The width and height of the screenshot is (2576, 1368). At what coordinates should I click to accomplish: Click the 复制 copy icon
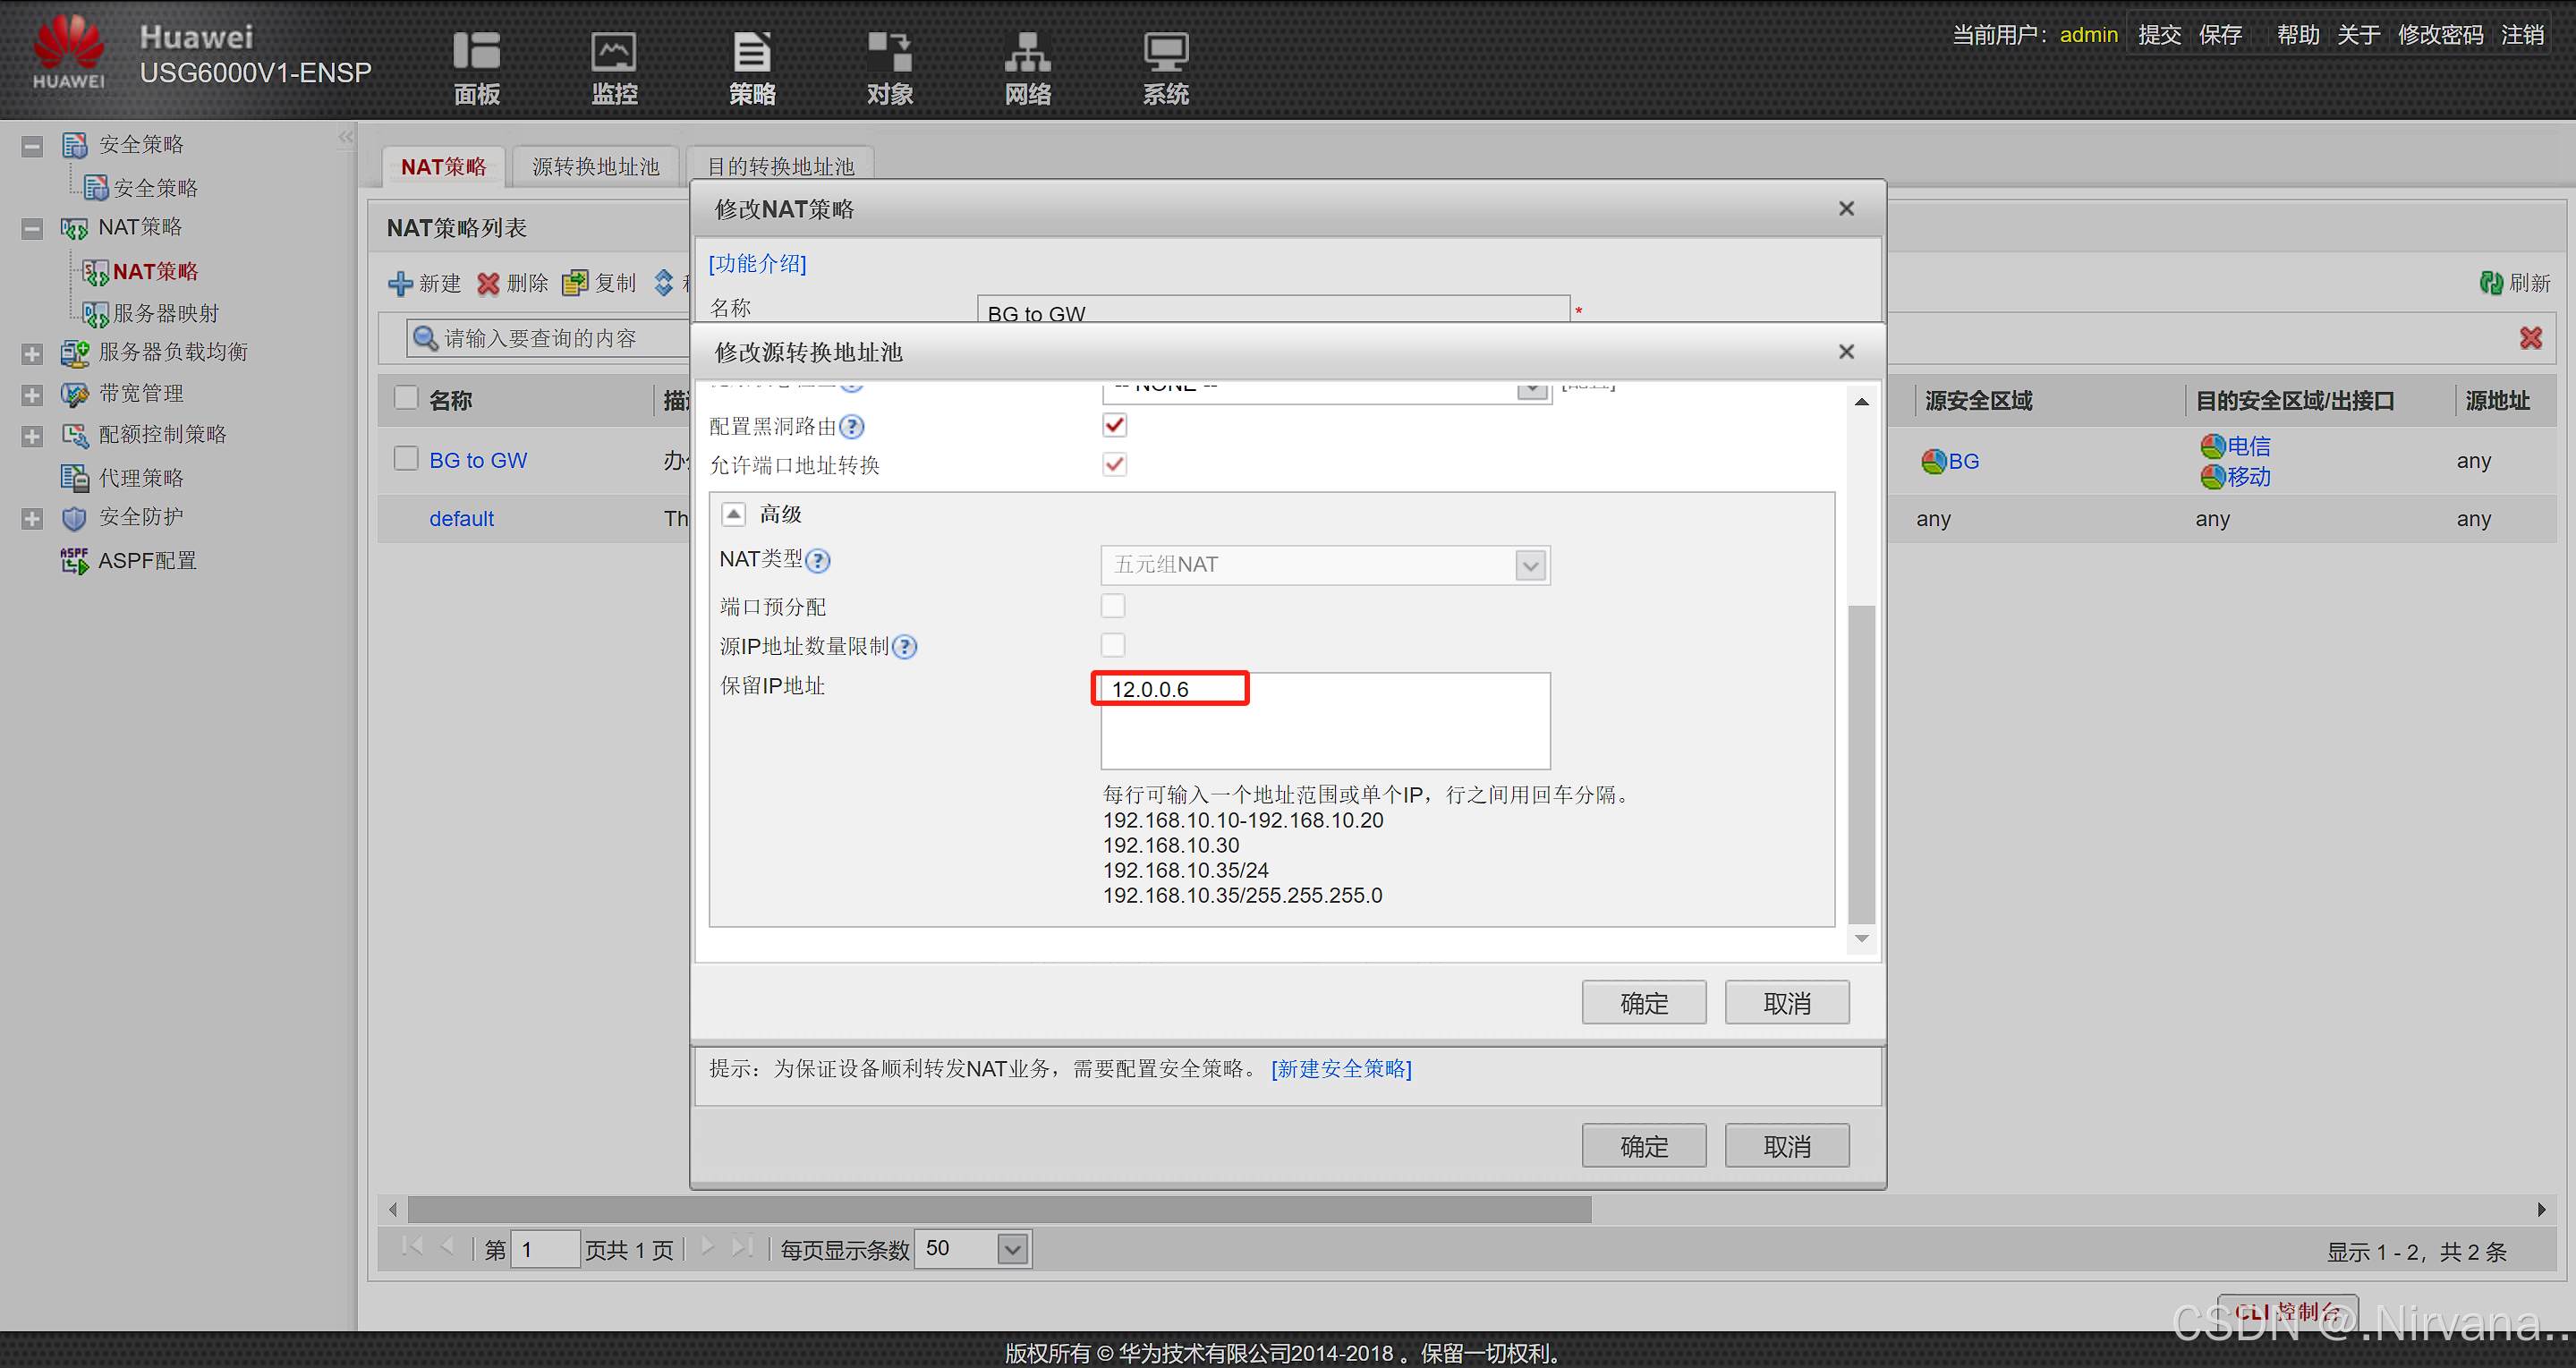pyautogui.click(x=575, y=283)
